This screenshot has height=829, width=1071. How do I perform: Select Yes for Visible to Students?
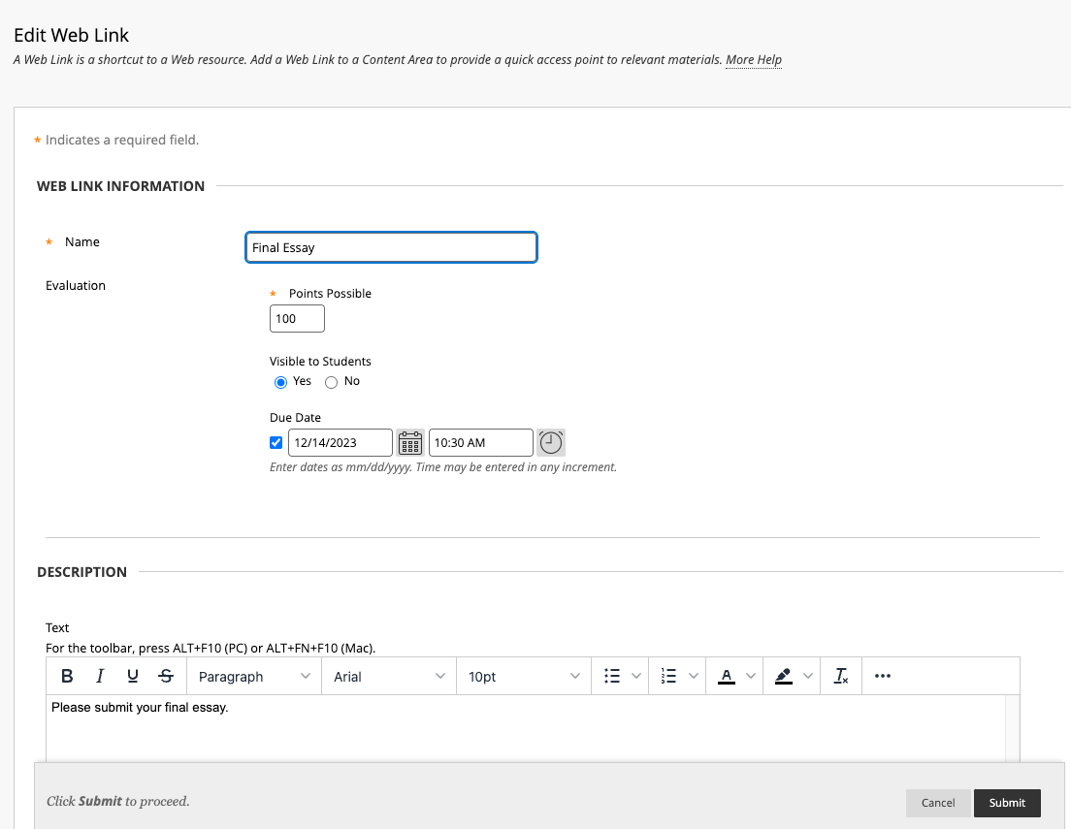(x=280, y=382)
